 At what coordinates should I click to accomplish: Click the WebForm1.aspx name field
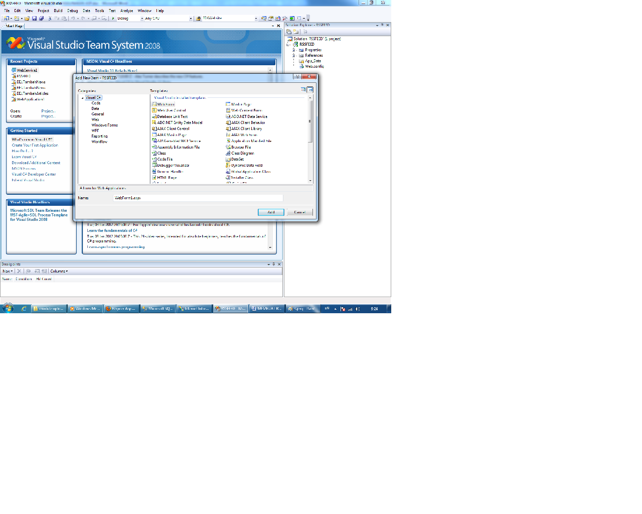click(x=198, y=197)
